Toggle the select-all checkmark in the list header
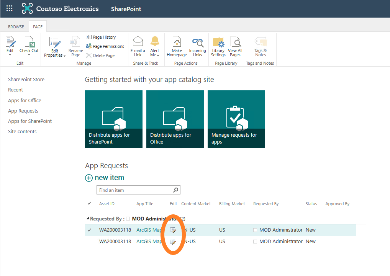The height and width of the screenshot is (276, 390). click(x=90, y=203)
